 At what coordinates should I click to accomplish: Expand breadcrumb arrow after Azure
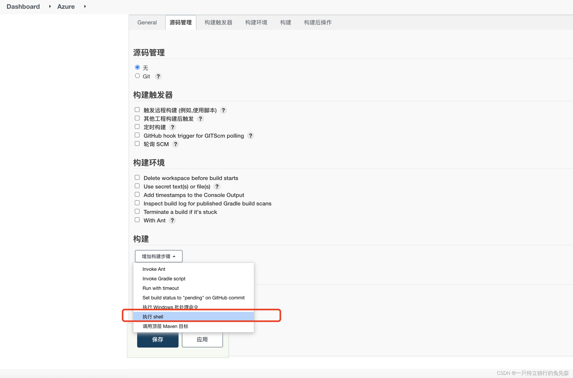[85, 6]
